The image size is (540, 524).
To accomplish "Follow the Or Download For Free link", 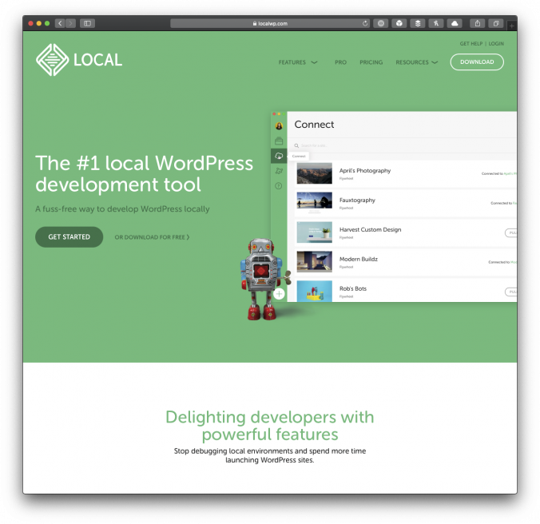I will (x=152, y=237).
